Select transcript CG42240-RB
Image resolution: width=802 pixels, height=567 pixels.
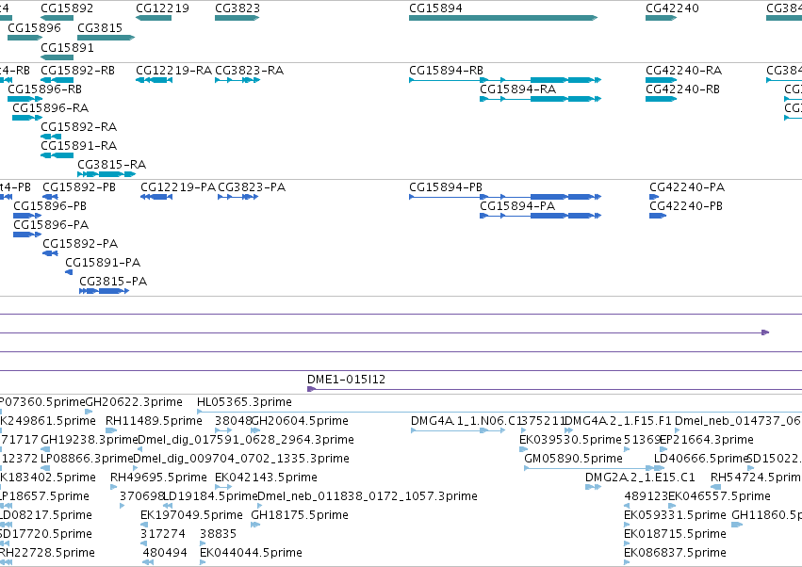click(x=683, y=89)
